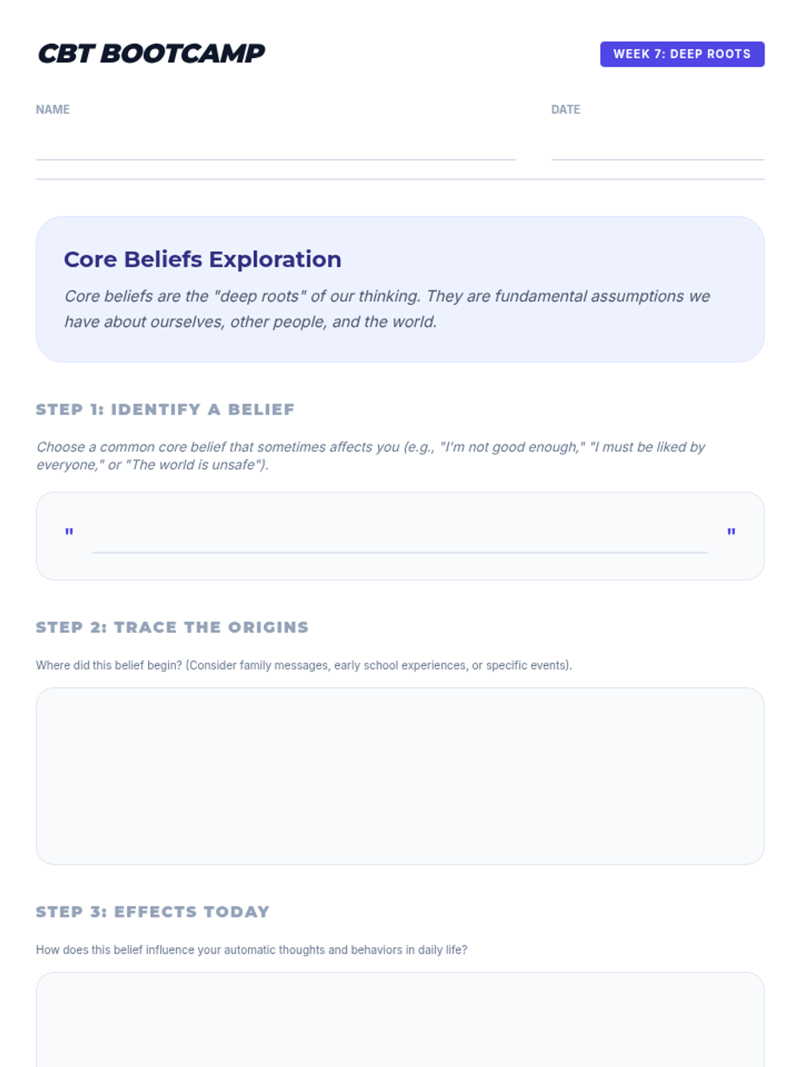
Task: Click the Effects Today text area
Action: (400, 1020)
